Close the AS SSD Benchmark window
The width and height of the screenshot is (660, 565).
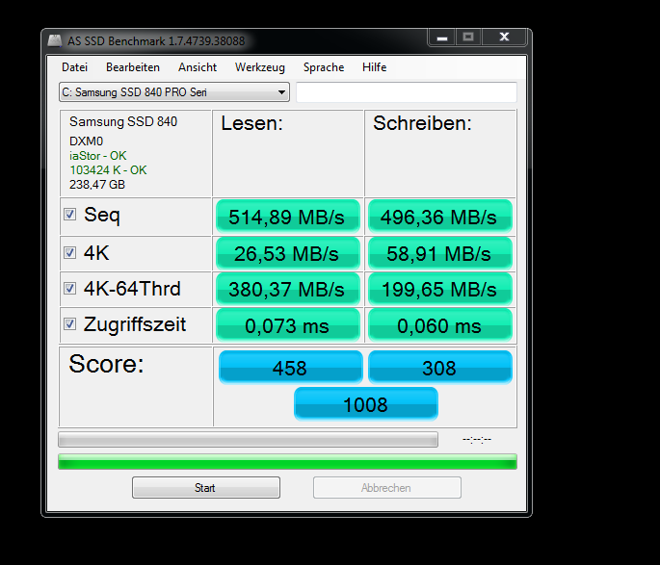click(x=504, y=38)
